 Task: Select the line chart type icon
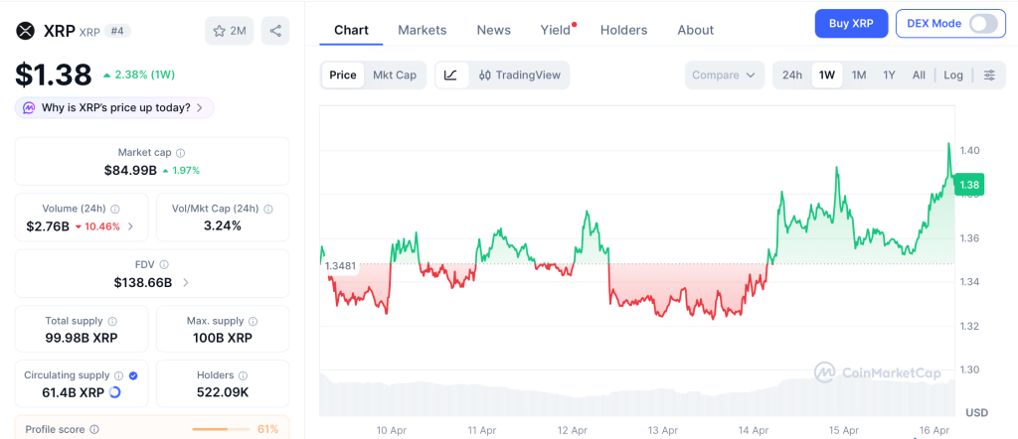450,74
